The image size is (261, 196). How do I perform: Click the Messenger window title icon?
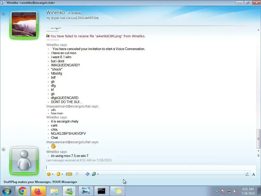click(x=3, y=3)
